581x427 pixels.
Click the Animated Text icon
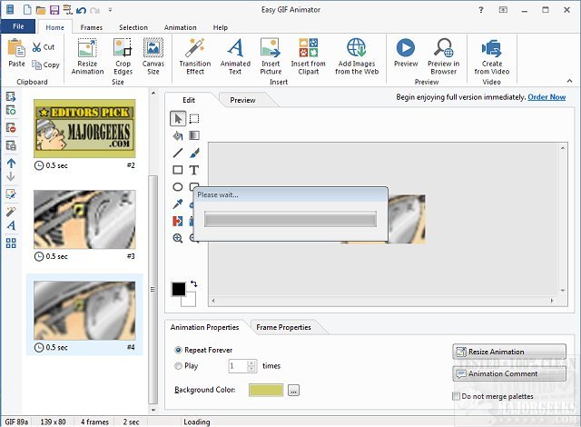tap(235, 55)
